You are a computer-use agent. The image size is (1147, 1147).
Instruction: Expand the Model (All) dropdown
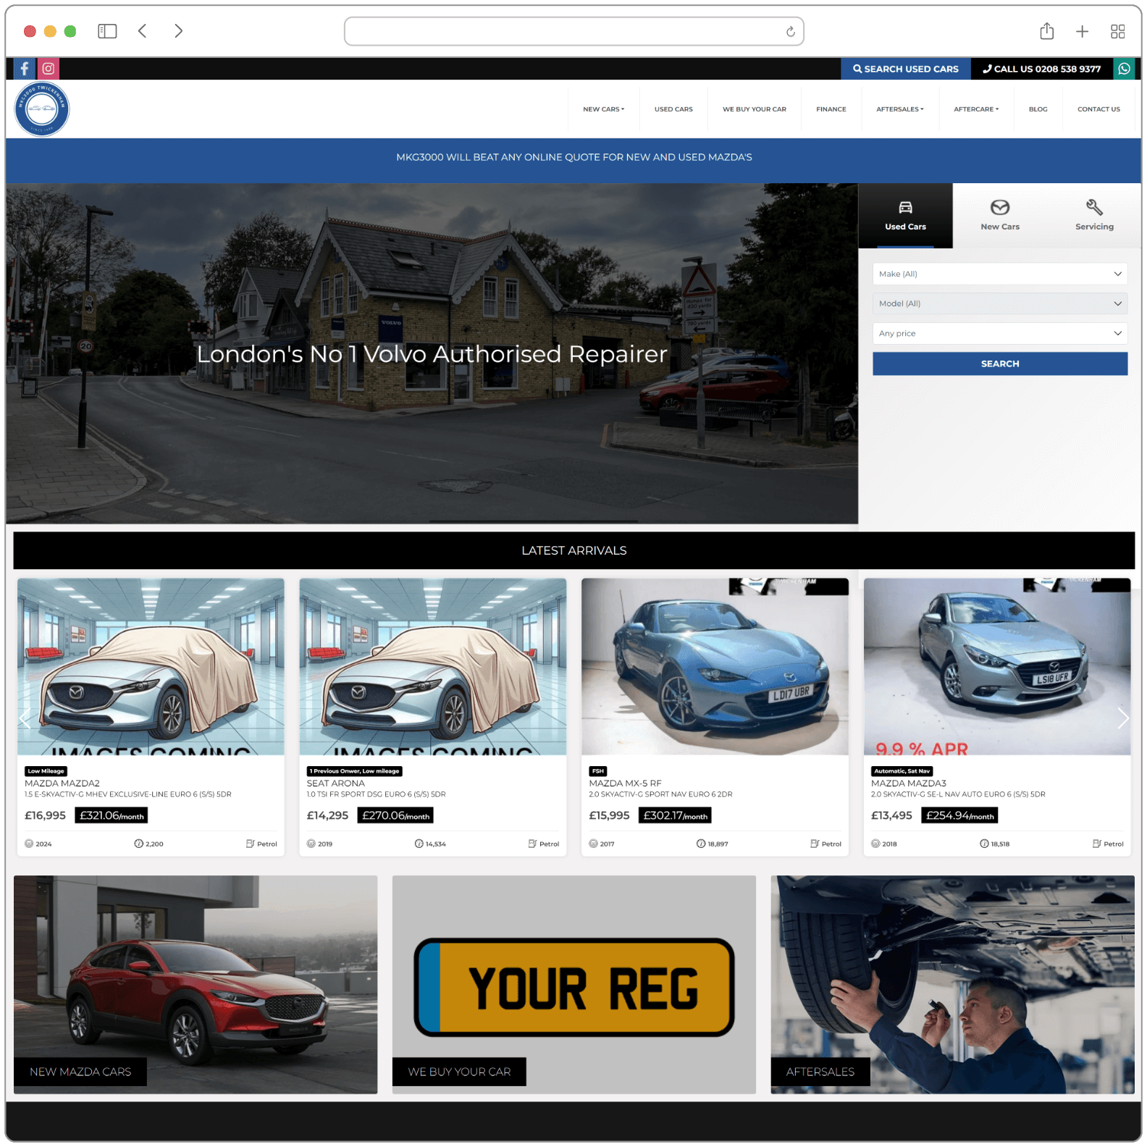tap(999, 303)
